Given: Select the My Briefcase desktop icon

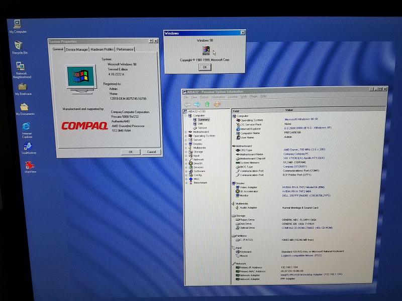Looking at the screenshot, I should [23, 89].
